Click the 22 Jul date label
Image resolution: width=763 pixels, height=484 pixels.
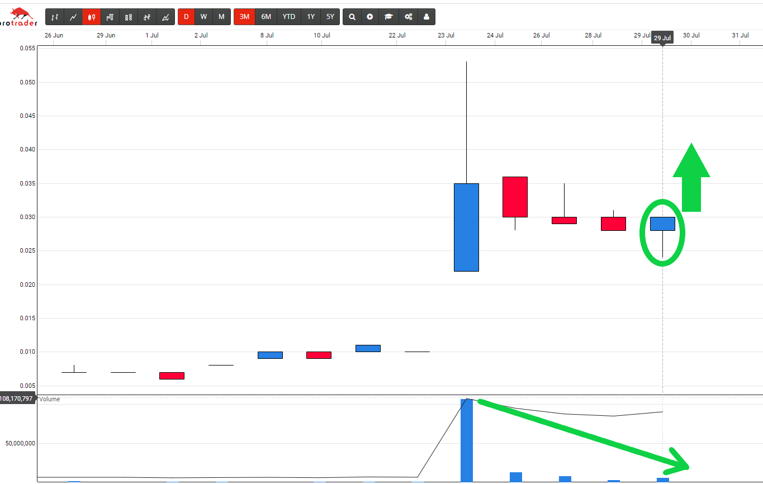397,35
